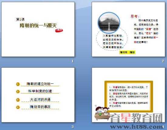This screenshot has height=130, width=167.
Task: Open outline item 科举制度的创建
Action: [40, 91]
